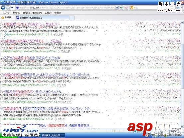Open the 帮助(H) menu
This screenshot has width=184, height=138.
point(58,13)
